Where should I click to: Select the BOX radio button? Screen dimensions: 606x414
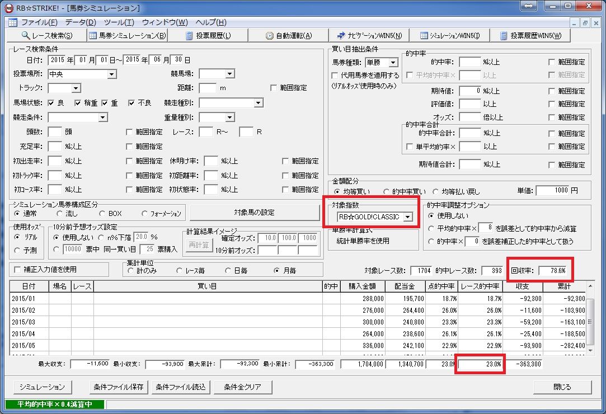[x=102, y=213]
